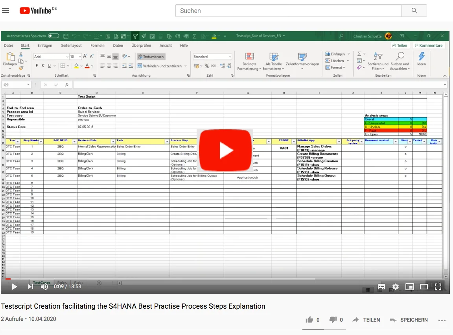Image resolution: width=453 pixels, height=335 pixels.
Task: Open the Daten ribbon tab
Action: click(118, 45)
